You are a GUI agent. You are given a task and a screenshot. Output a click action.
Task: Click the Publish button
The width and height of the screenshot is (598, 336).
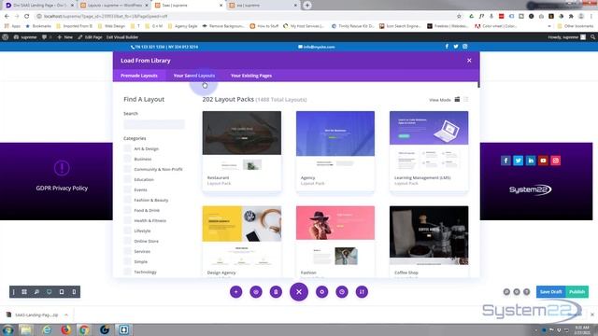577,292
